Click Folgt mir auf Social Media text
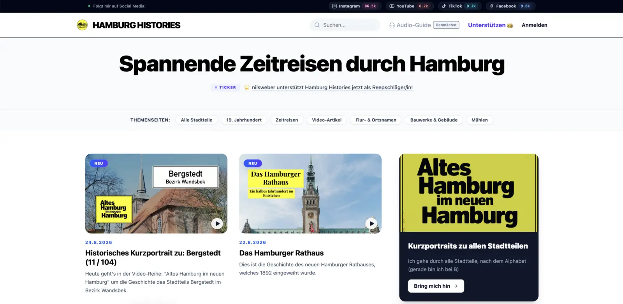The image size is (623, 304). pos(120,6)
